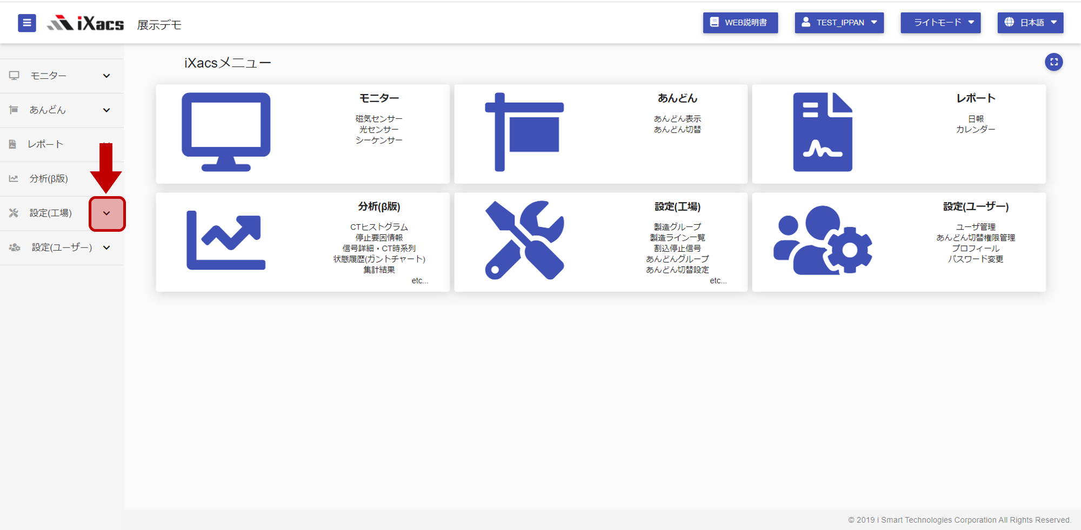
Task: Open the 分析(β版) card title
Action: [379, 206]
